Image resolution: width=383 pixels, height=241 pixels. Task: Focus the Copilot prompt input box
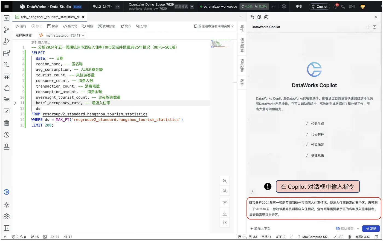314,209
